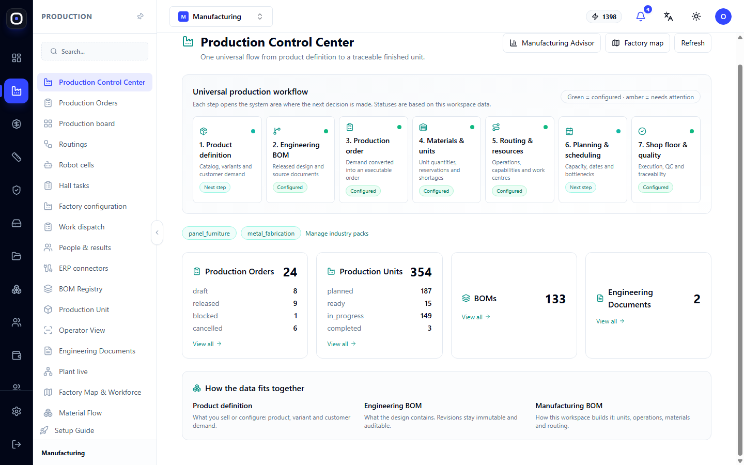Open Production board in sidebar
Image resolution: width=744 pixels, height=465 pixels.
95,123
